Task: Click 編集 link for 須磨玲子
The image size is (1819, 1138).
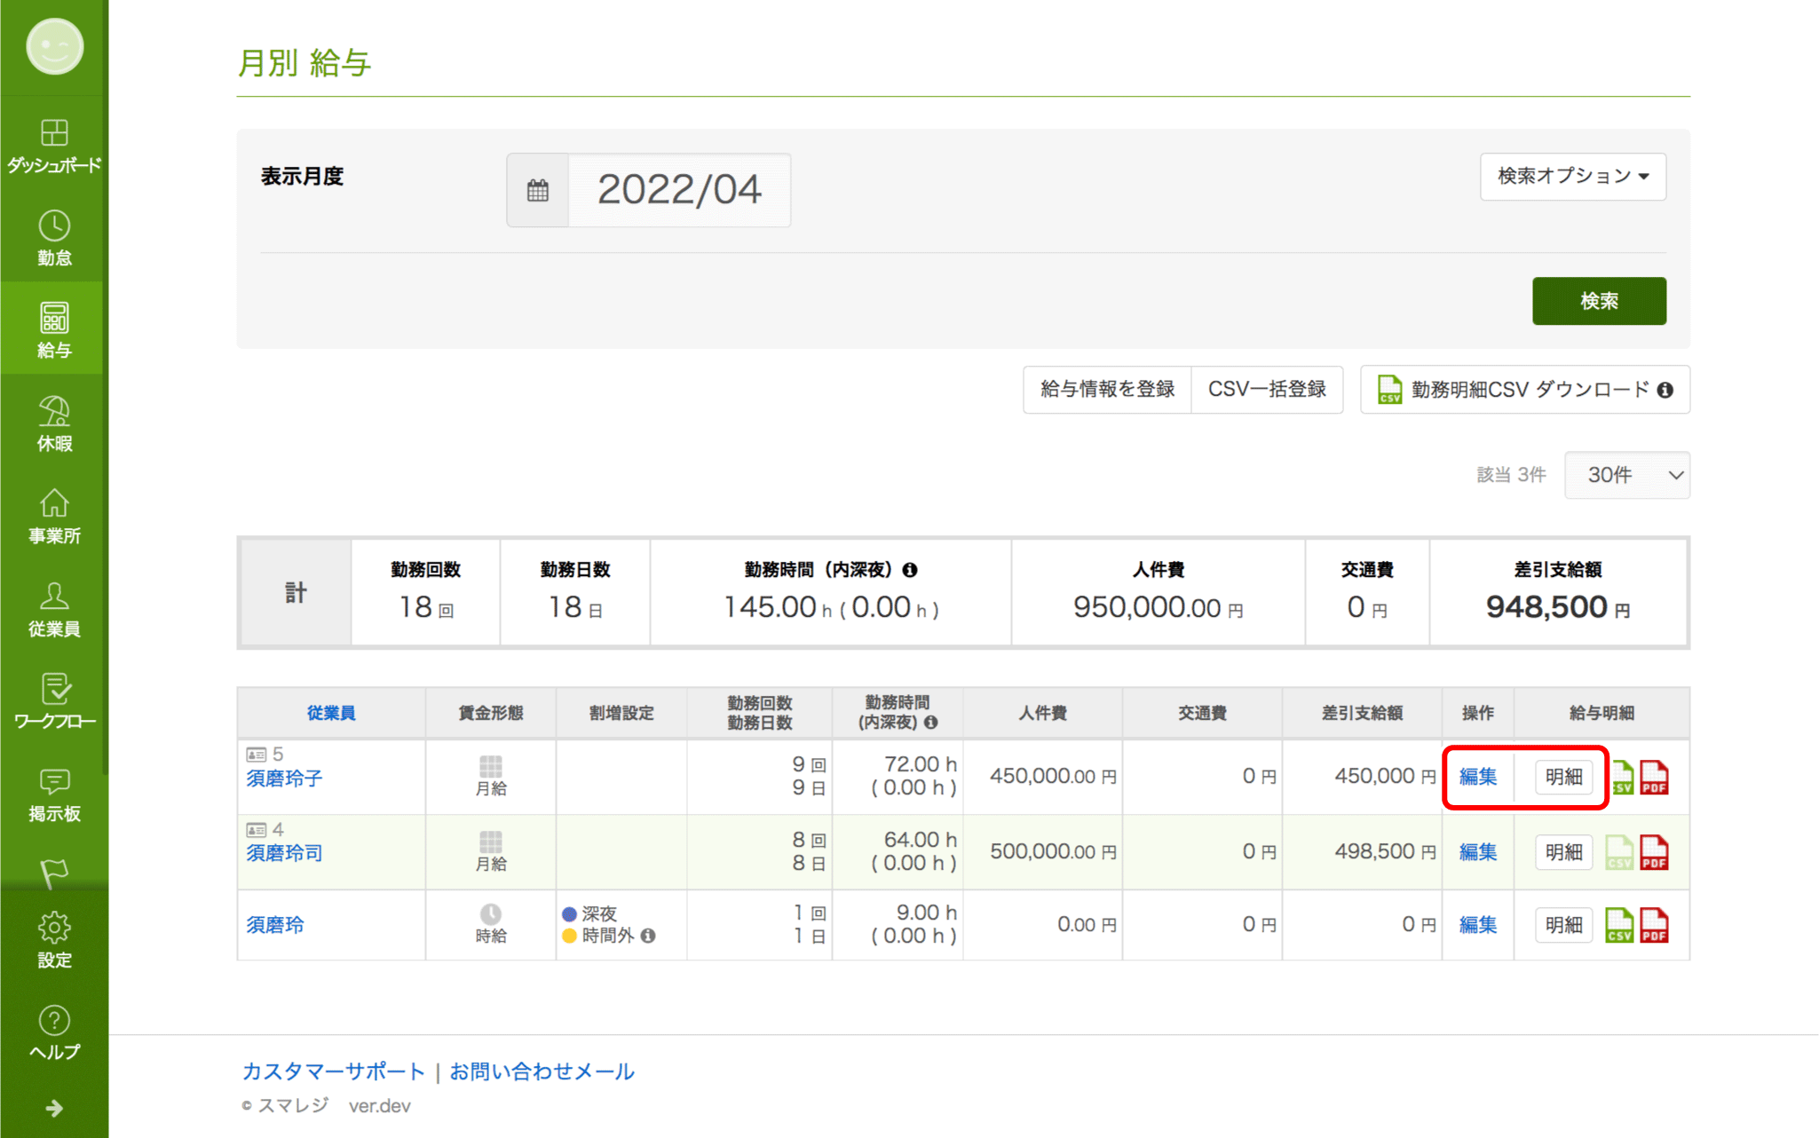Action: (x=1478, y=777)
